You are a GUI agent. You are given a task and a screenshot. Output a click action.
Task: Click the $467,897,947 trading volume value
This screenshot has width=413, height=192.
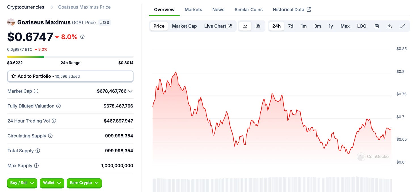point(118,121)
